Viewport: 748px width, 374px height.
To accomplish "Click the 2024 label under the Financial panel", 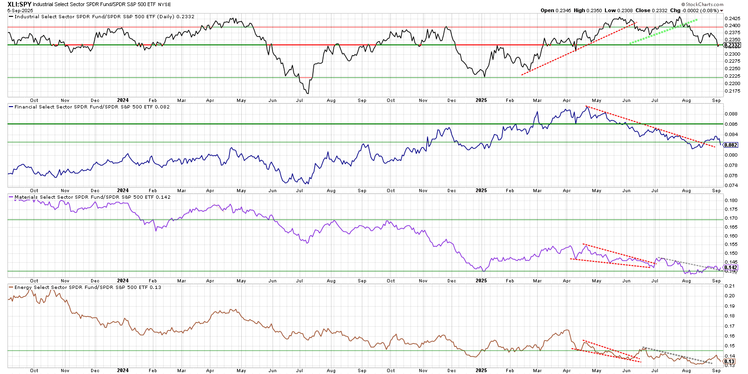I will [x=123, y=190].
